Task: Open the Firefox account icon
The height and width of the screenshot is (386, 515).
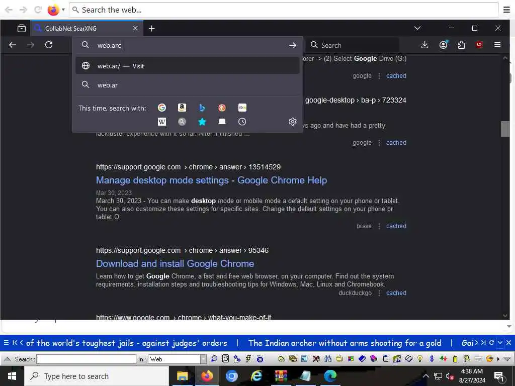Action: point(444,45)
